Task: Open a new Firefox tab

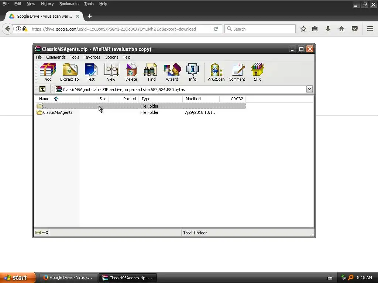Action: click(x=90, y=16)
